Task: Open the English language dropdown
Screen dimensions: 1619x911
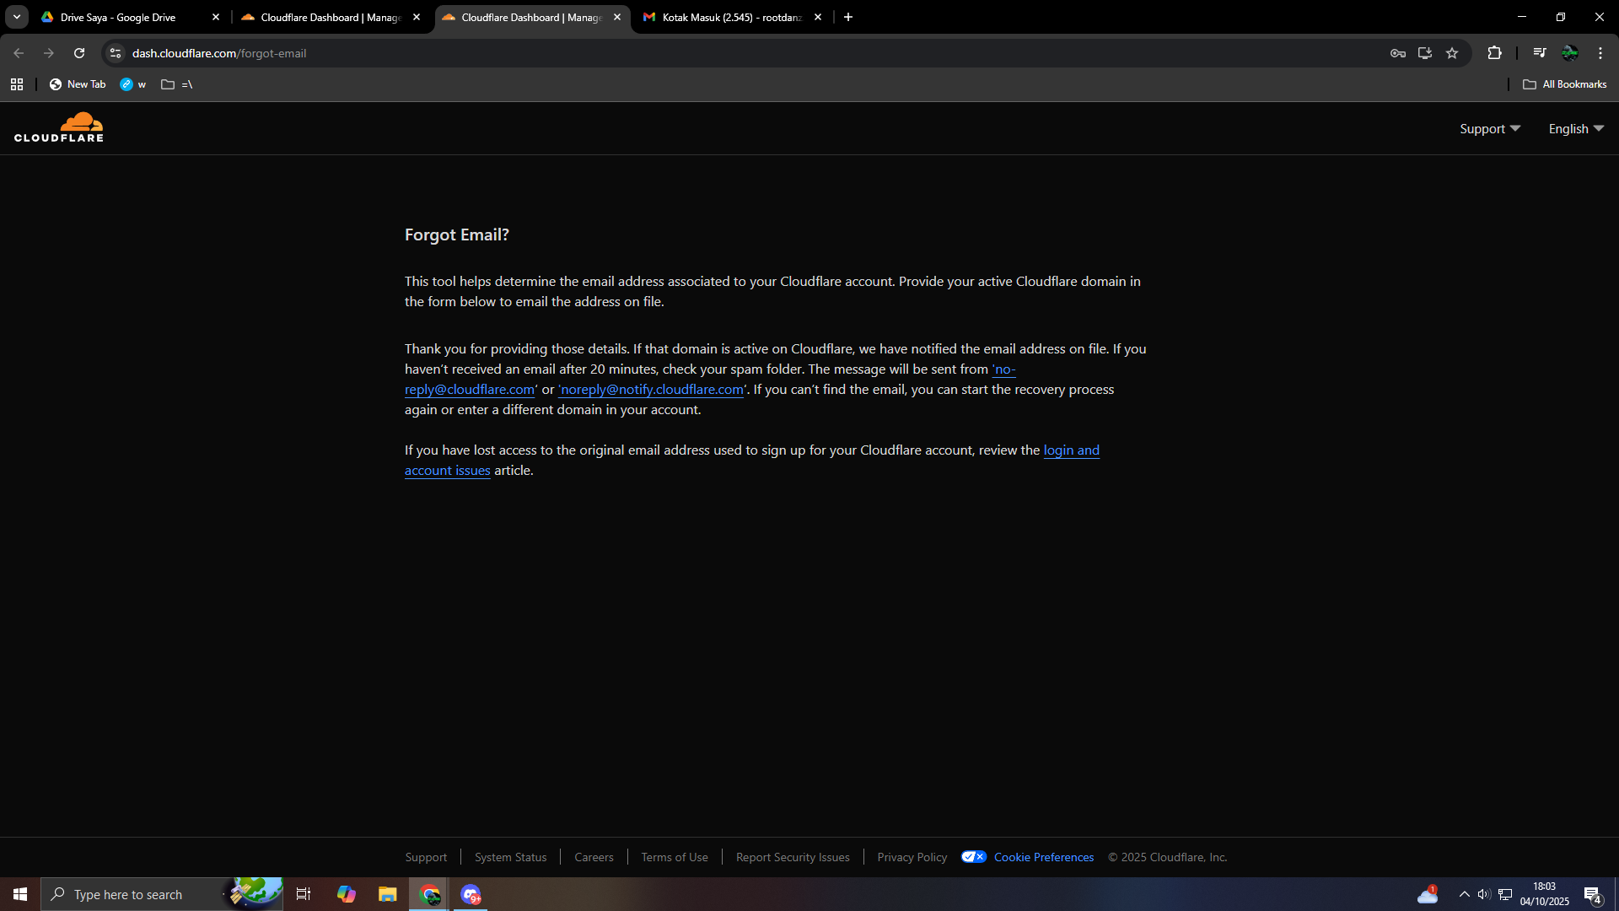Action: pos(1576,128)
